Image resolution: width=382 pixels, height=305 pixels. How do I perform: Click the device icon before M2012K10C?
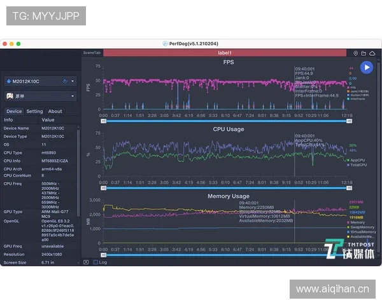click(x=8, y=81)
